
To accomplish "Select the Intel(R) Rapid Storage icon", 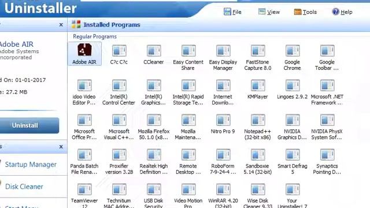I will coord(188,85).
